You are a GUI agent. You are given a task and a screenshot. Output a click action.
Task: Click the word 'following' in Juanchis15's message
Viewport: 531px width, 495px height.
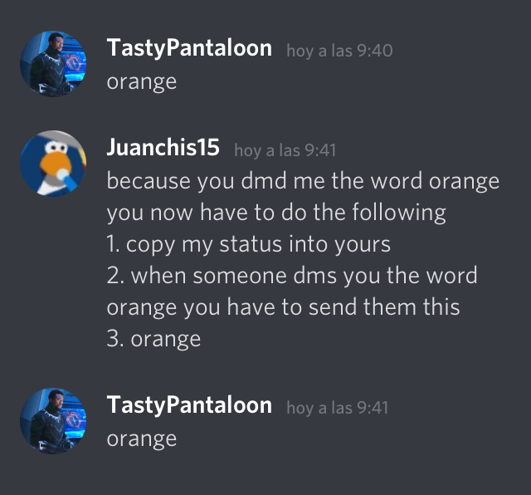coord(399,213)
